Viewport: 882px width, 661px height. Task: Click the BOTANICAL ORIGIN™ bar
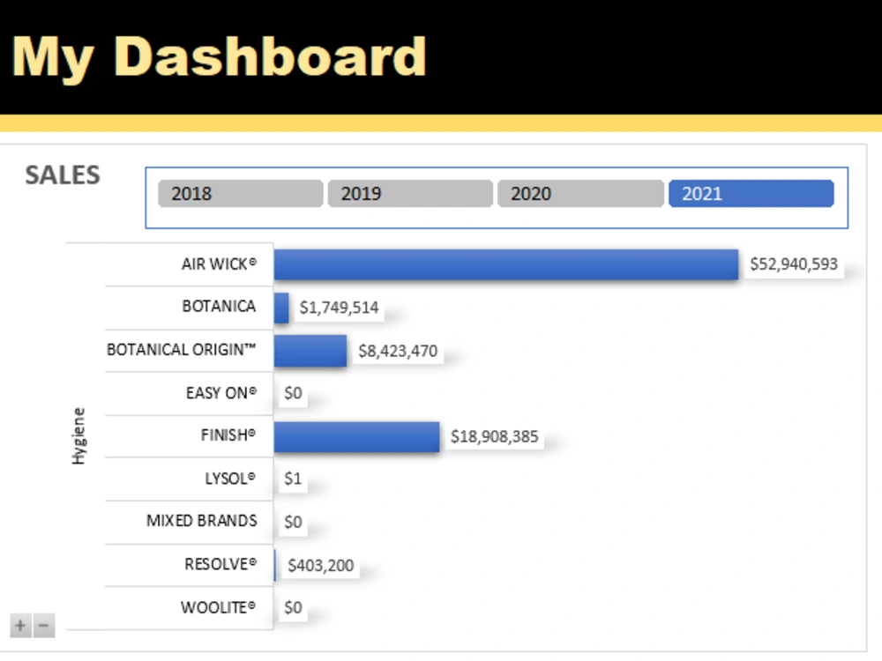pyautogui.click(x=309, y=350)
